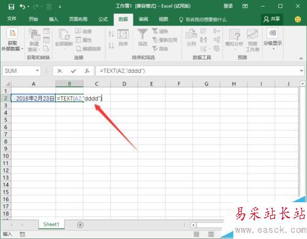The image size is (307, 239).
Task: Confirm the formula with the checkmark
Action: pos(73,71)
